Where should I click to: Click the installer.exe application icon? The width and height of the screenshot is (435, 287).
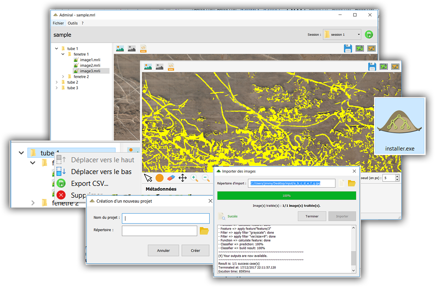tap(400, 126)
